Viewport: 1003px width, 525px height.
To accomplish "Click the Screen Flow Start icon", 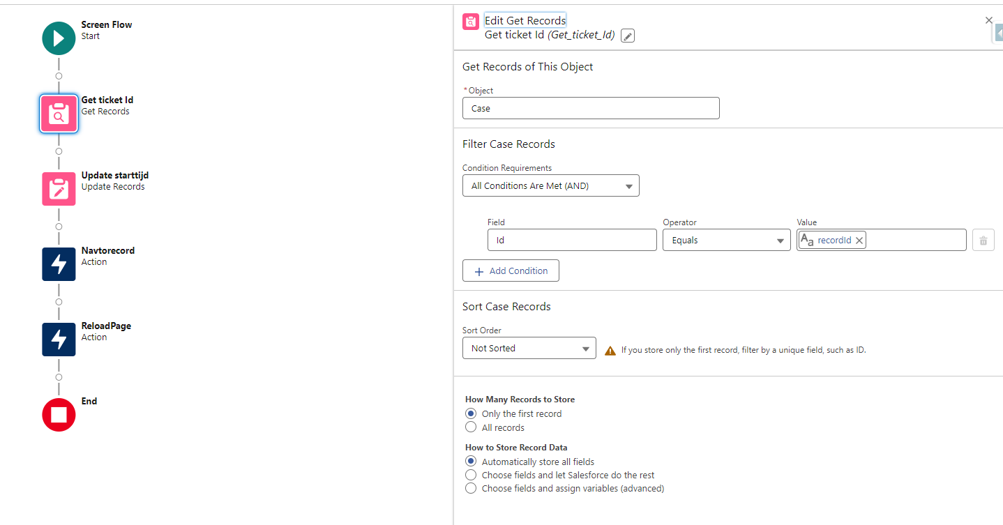I will click(59, 38).
